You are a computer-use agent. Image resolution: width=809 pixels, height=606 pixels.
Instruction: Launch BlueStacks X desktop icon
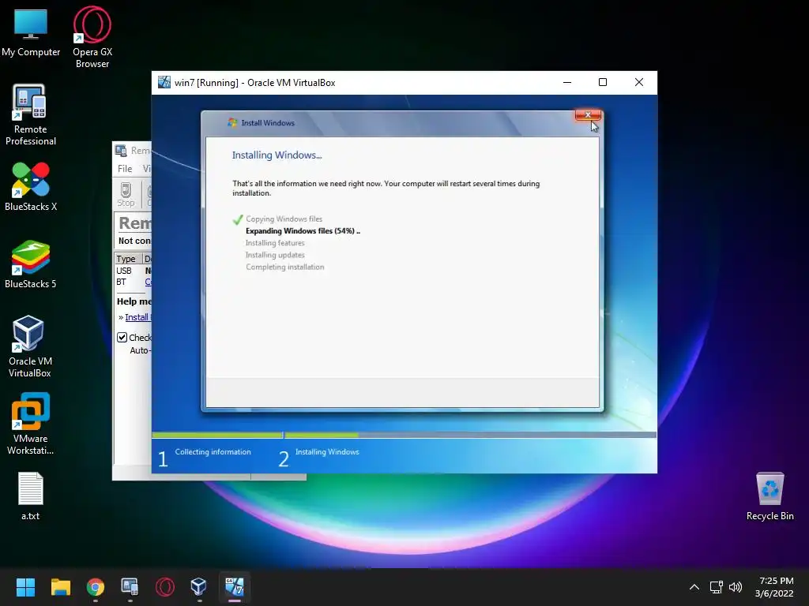31,186
